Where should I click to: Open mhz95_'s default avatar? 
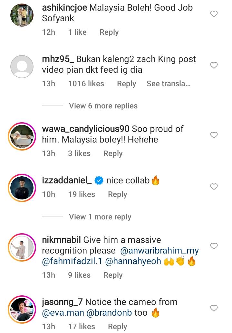point(22,67)
